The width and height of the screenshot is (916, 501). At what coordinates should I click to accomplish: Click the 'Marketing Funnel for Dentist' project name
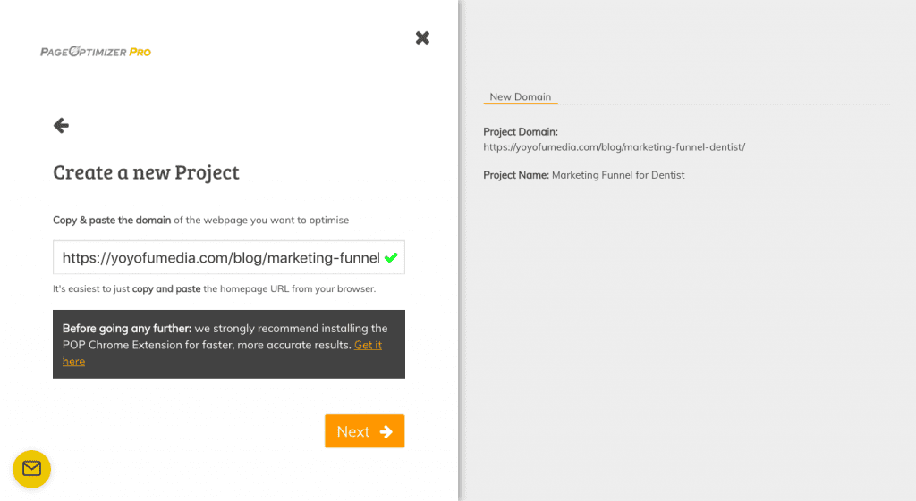(618, 175)
